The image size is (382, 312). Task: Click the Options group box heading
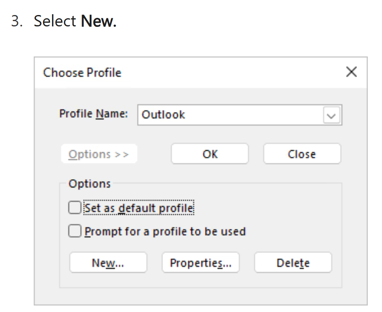[x=89, y=184]
